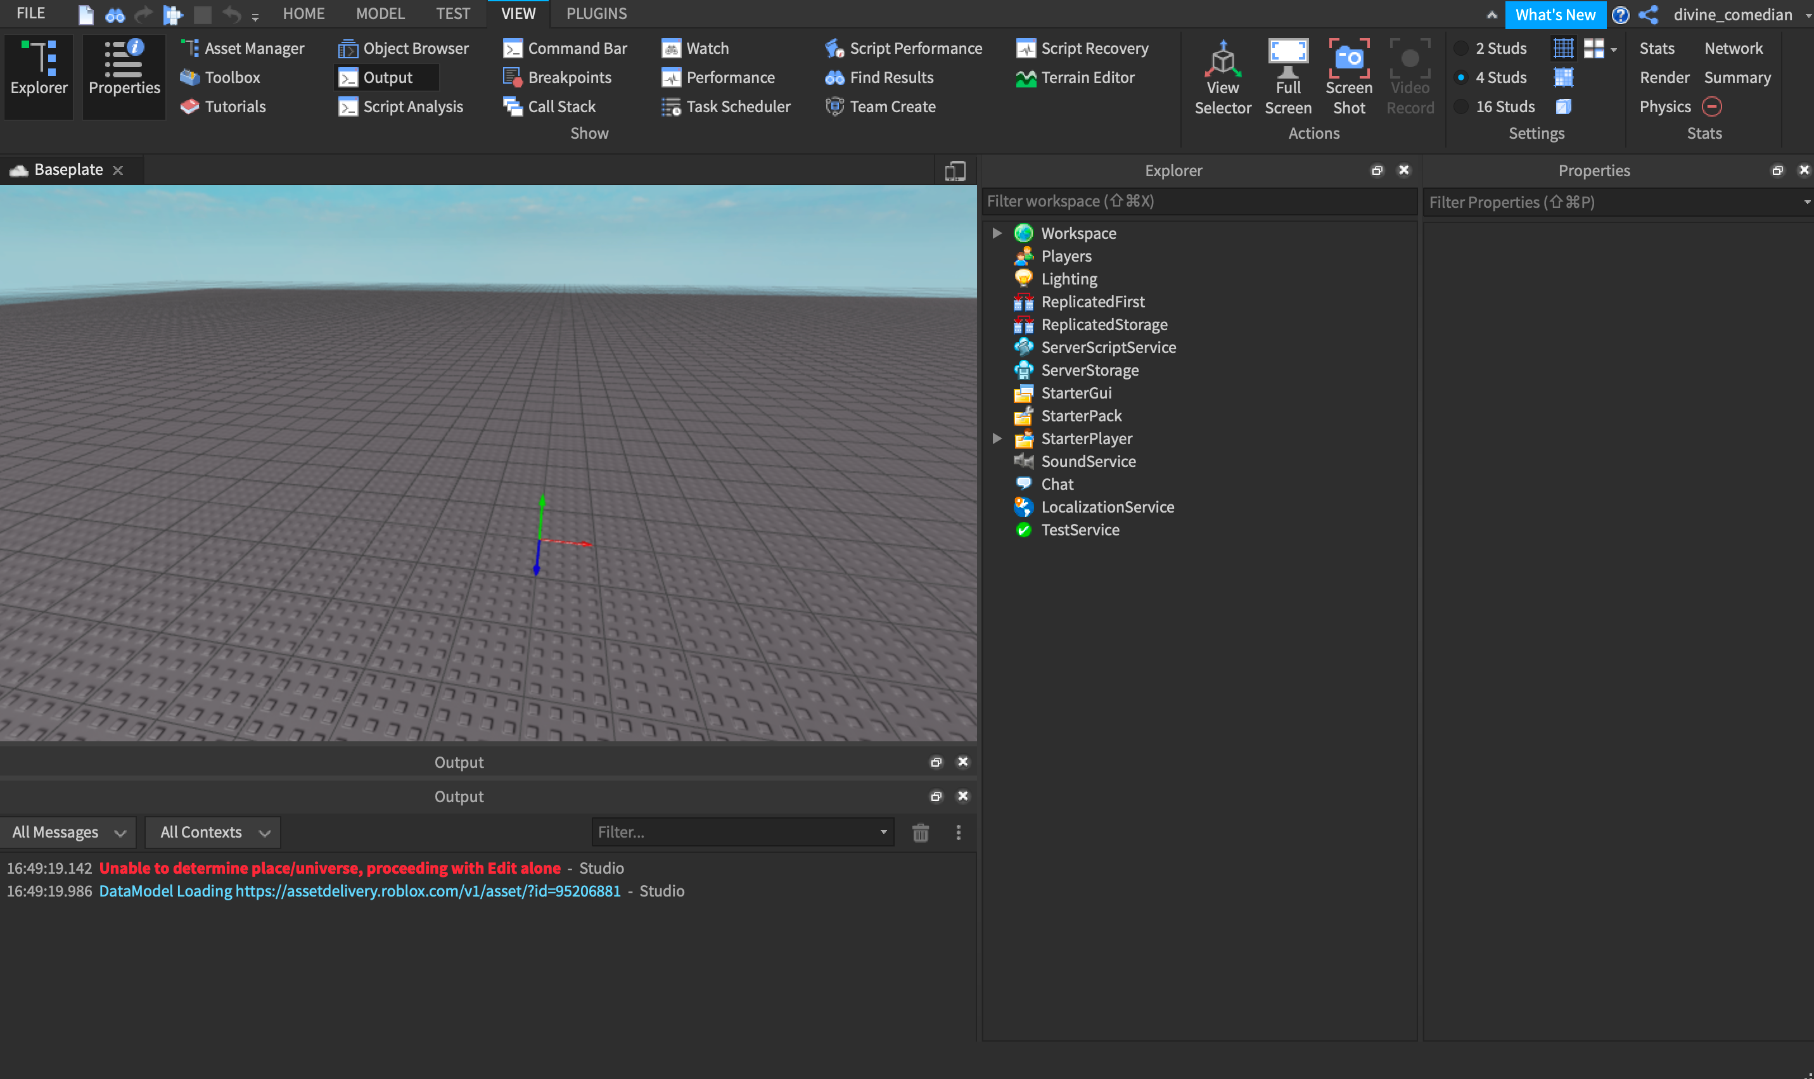Expand the Workspace tree node

point(997,233)
